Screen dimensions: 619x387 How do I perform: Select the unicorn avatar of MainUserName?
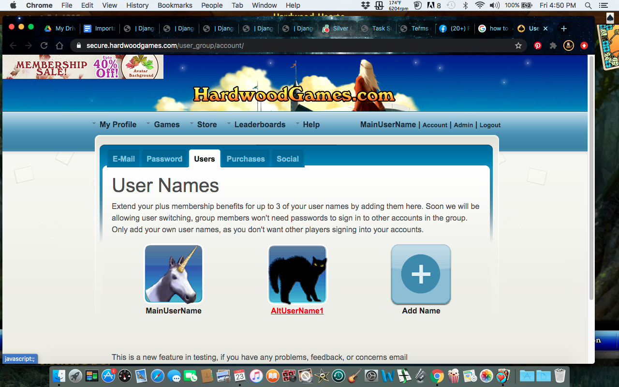click(174, 274)
